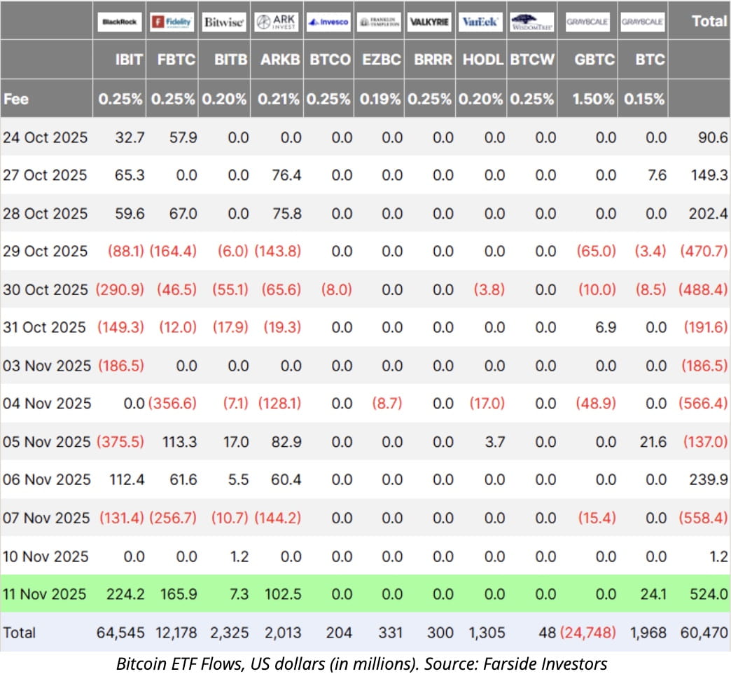Click the VanEck logo
Viewport: 731px width, 681px height.
click(x=480, y=22)
